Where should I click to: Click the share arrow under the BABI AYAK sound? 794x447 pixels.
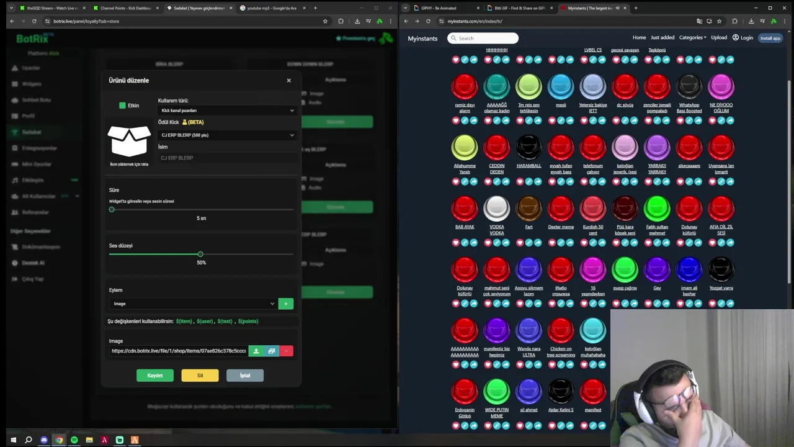tap(474, 243)
